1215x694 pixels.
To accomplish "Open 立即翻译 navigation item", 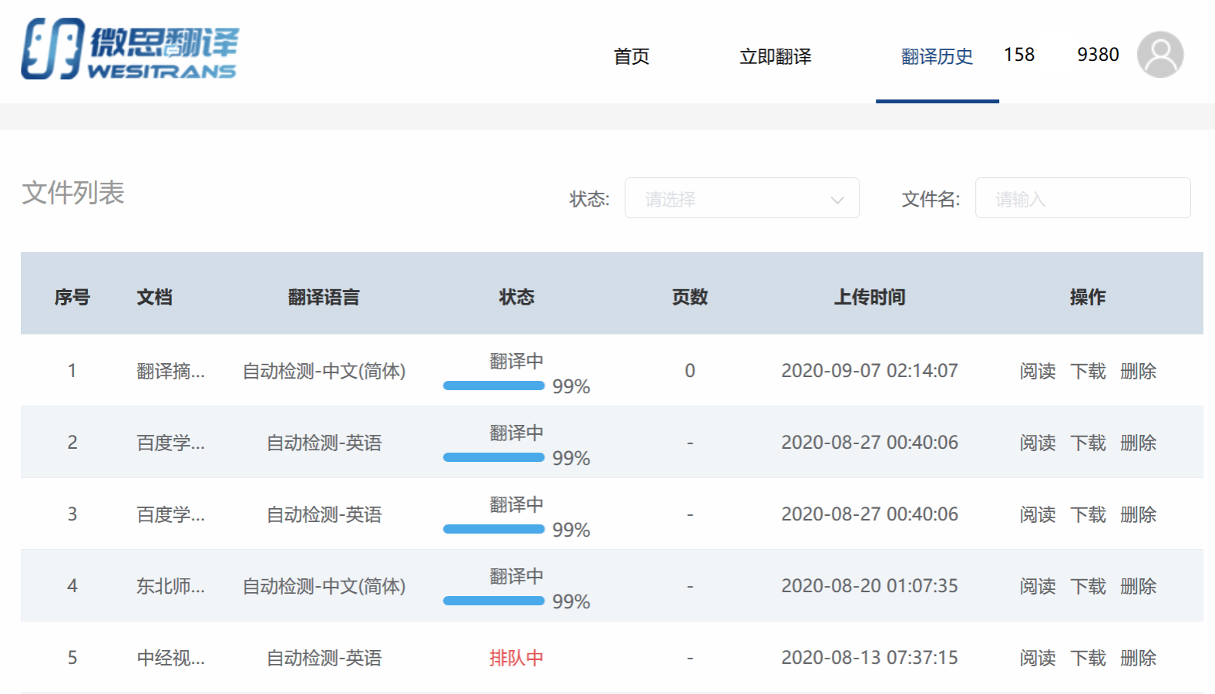I will [x=775, y=56].
